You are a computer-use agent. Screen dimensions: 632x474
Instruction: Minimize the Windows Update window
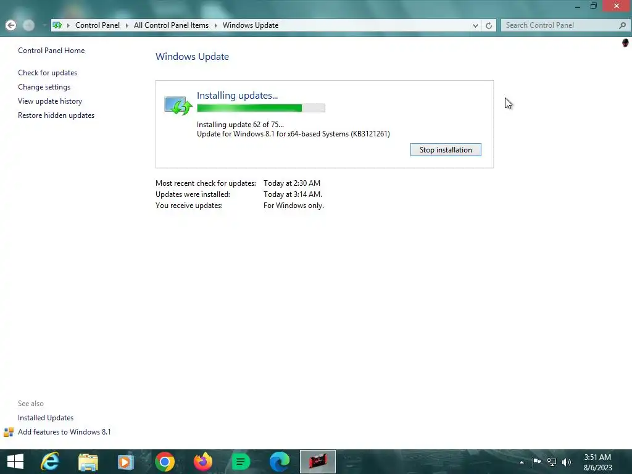[578, 6]
